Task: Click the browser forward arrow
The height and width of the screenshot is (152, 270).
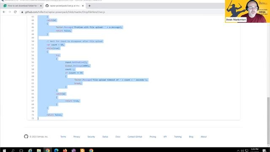Action: tap(10, 12)
